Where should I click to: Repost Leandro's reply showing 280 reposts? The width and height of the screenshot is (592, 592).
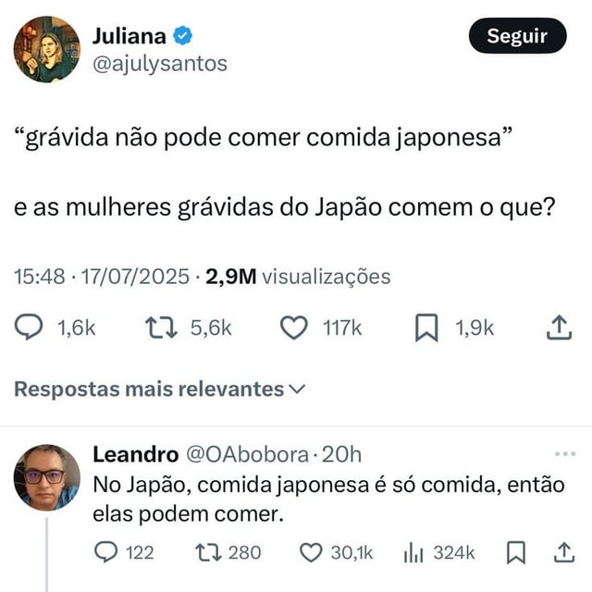coord(208,553)
